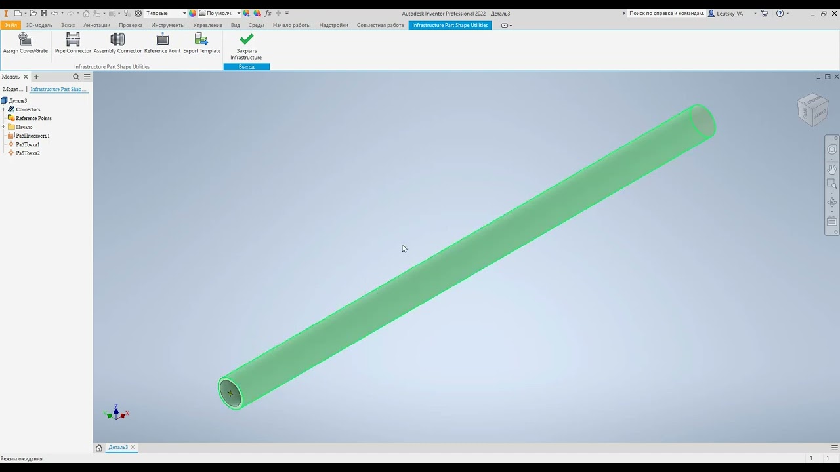Open the appearance color wheel icon
This screenshot has width=840, height=472.
pyautogui.click(x=192, y=13)
